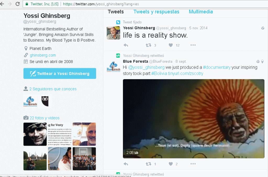268x177 pixels.
Task: Click the globe icon on pinned tweet
Action: click(x=263, y=28)
